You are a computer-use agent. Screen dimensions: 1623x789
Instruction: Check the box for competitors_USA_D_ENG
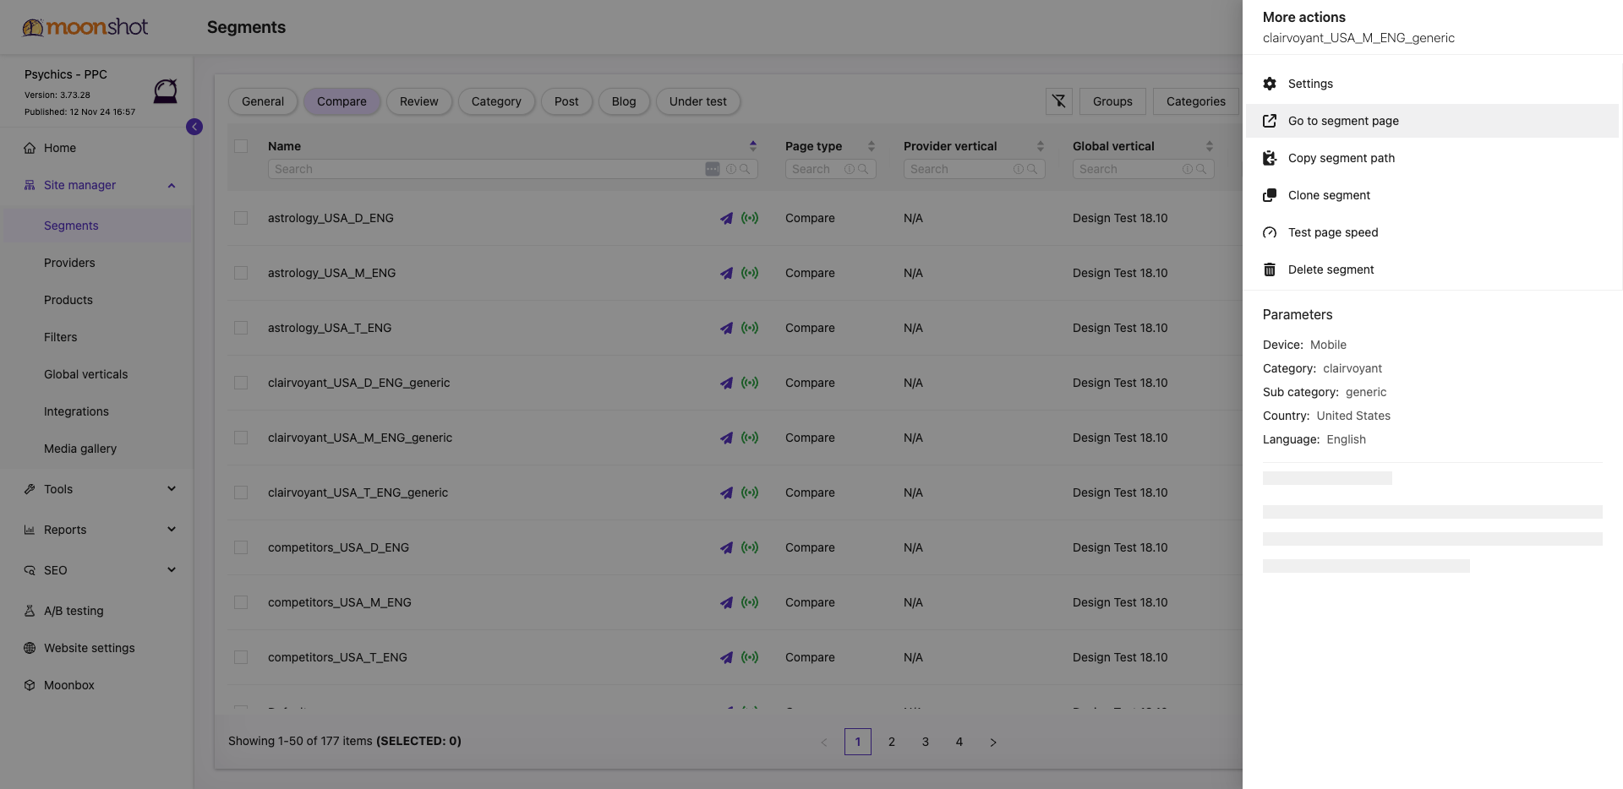[241, 547]
